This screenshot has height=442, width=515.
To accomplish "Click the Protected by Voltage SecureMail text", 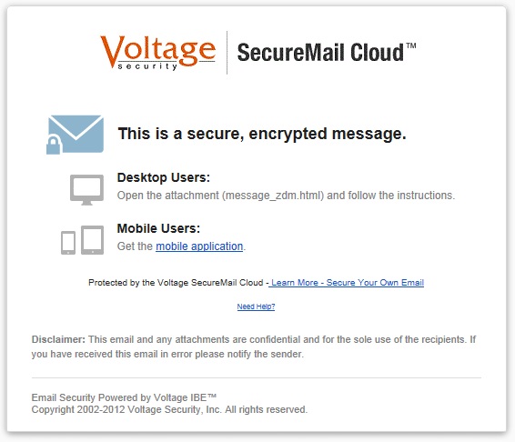I will click(176, 283).
